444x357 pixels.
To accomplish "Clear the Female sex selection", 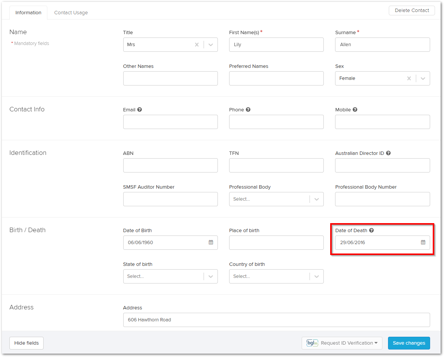I will pos(409,78).
